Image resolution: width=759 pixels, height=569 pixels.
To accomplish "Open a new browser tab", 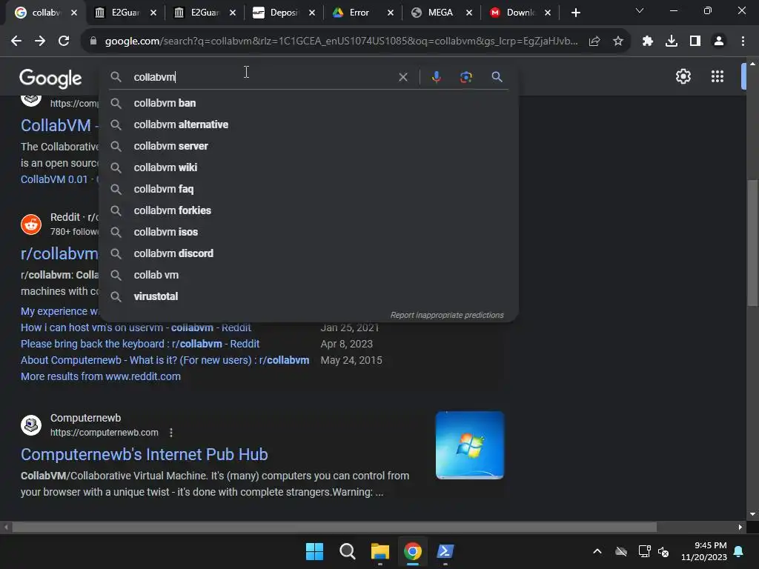I will pos(575,13).
